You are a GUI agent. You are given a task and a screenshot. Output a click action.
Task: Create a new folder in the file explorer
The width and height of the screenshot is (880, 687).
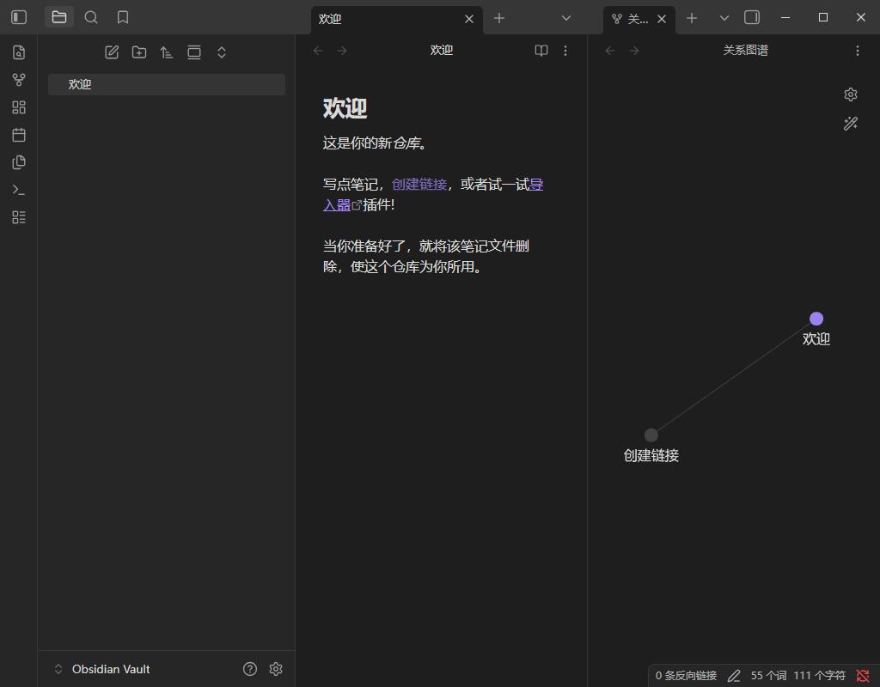139,52
